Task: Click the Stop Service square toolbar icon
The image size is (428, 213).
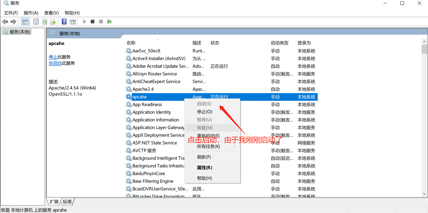Action: [x=93, y=22]
